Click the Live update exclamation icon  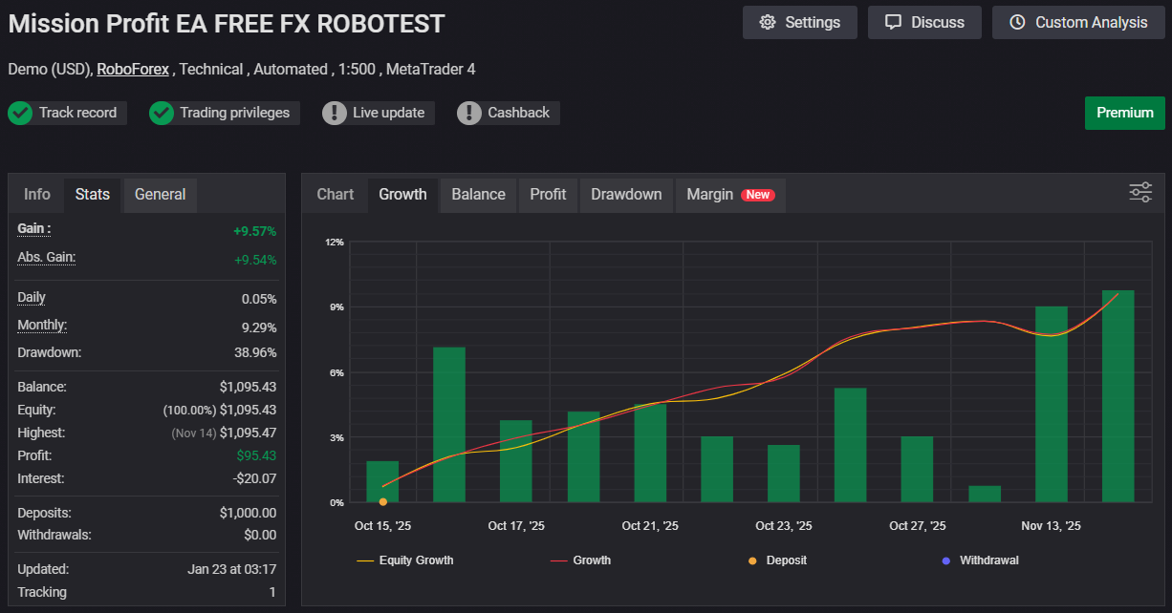[x=335, y=113]
